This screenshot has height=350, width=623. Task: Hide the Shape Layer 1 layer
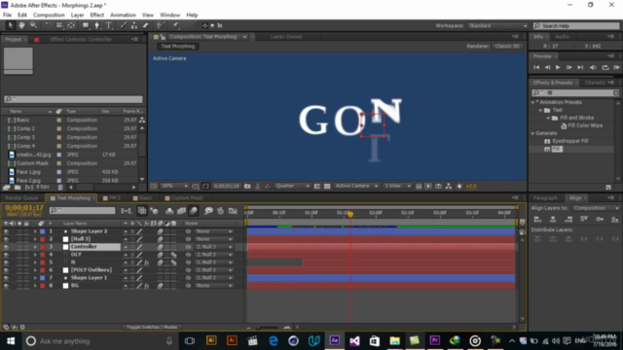click(x=6, y=278)
